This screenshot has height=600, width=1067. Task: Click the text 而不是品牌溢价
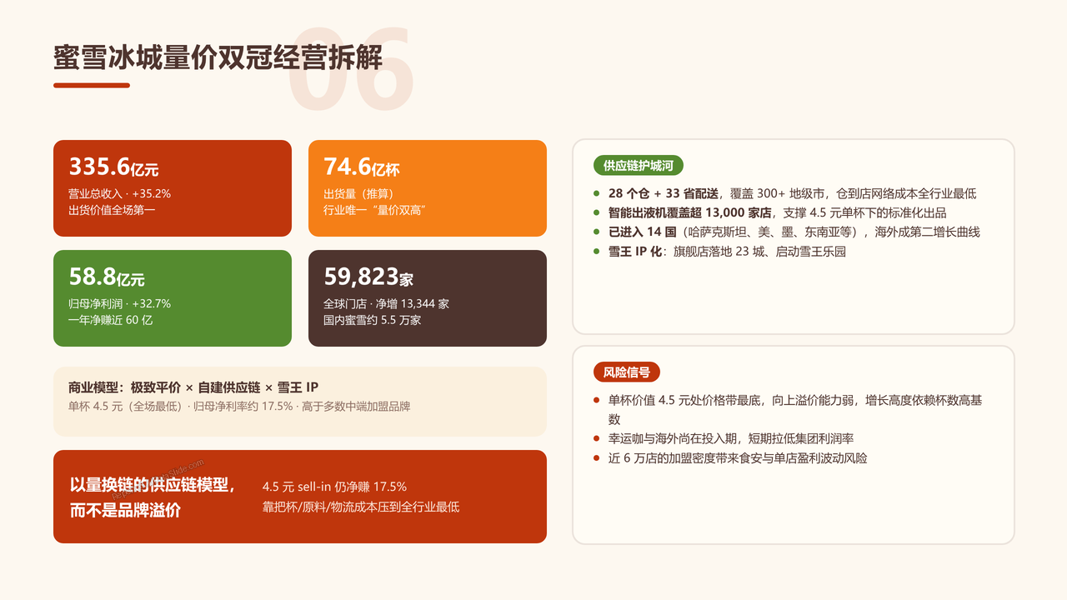tap(125, 509)
